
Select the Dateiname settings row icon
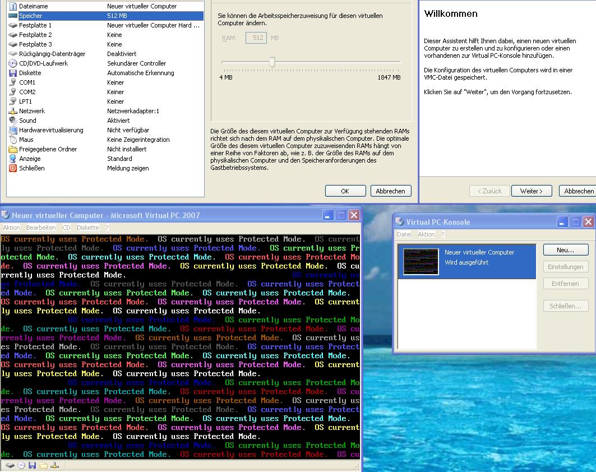click(x=13, y=6)
